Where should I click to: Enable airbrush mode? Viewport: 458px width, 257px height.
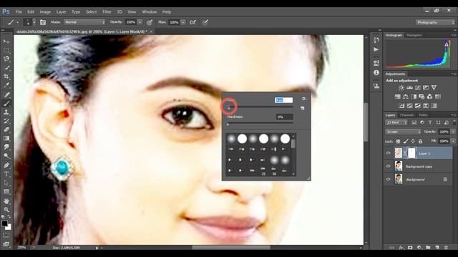pyautogui.click(x=193, y=22)
